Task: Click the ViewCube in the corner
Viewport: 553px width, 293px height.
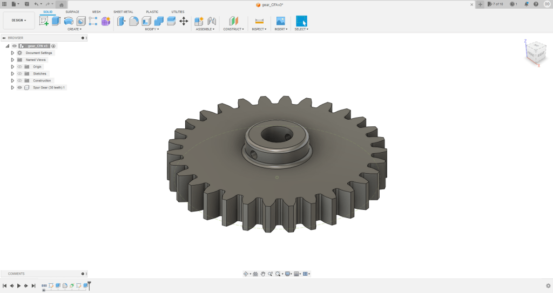Action: [x=532, y=52]
